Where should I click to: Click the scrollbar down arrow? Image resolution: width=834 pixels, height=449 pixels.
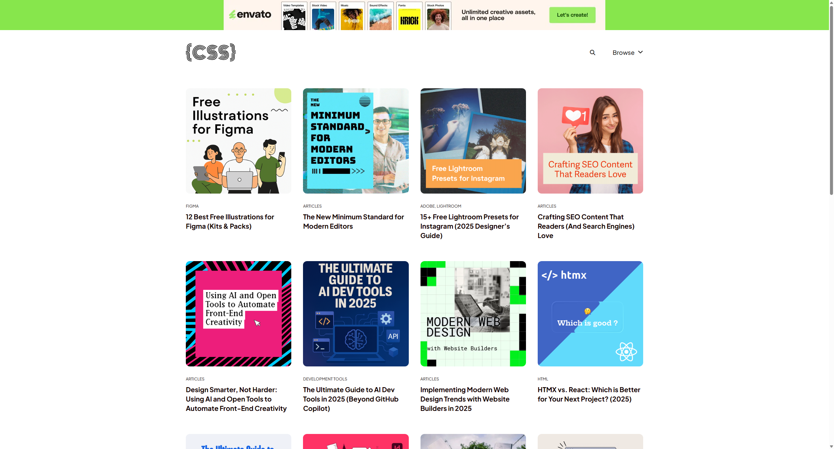coord(831,447)
